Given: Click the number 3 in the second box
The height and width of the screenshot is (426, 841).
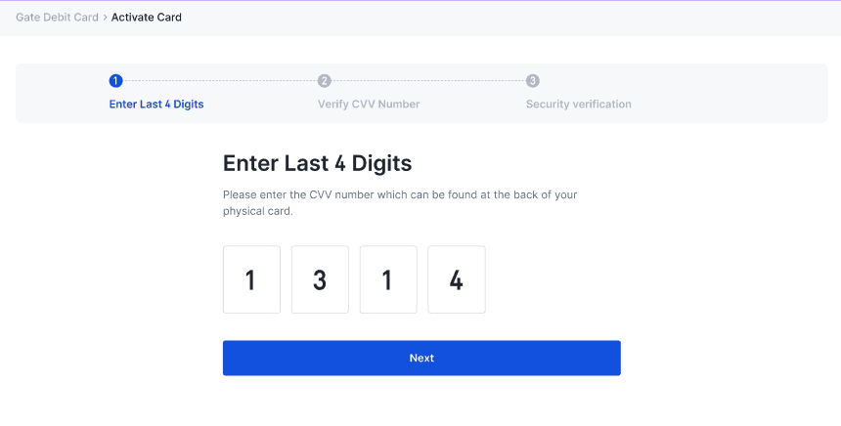Looking at the screenshot, I should 320,280.
